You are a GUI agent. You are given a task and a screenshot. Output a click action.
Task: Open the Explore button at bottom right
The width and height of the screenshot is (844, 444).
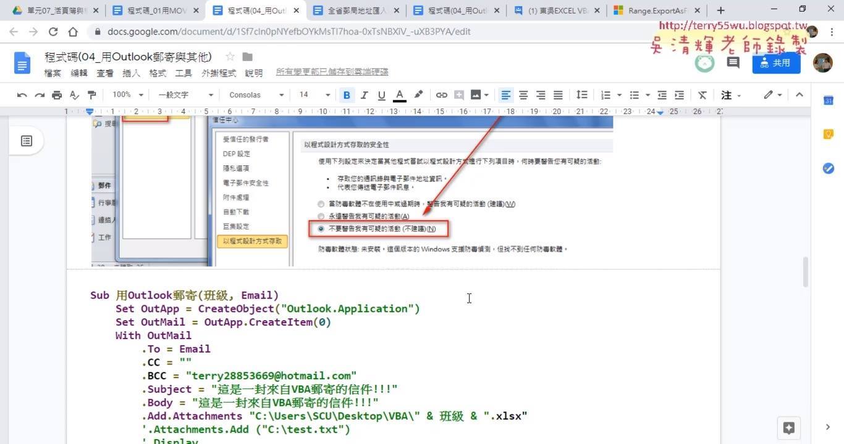point(788,427)
